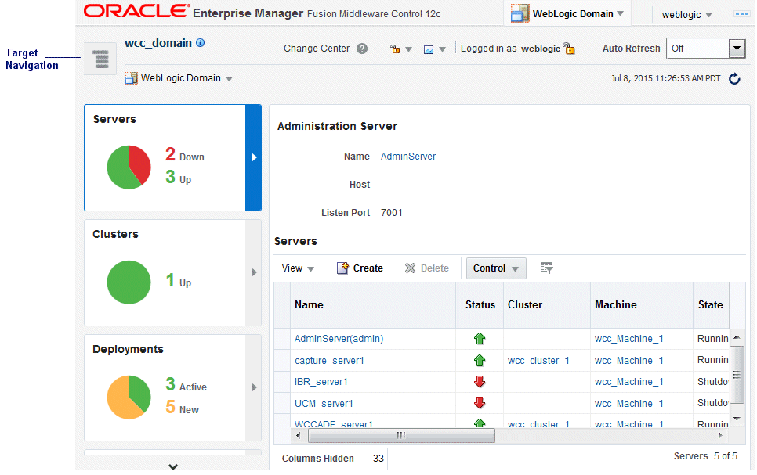Open the top-right more options dots icon
The width and height of the screenshot is (757, 475).
click(x=741, y=14)
